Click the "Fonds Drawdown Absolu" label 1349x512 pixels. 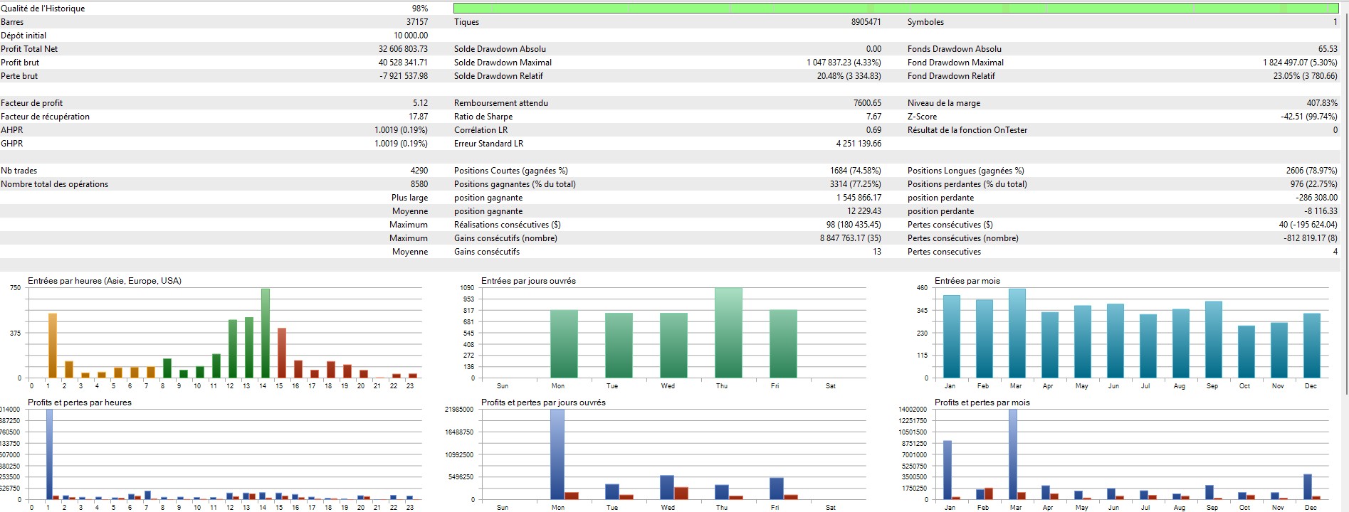pyautogui.click(x=954, y=49)
